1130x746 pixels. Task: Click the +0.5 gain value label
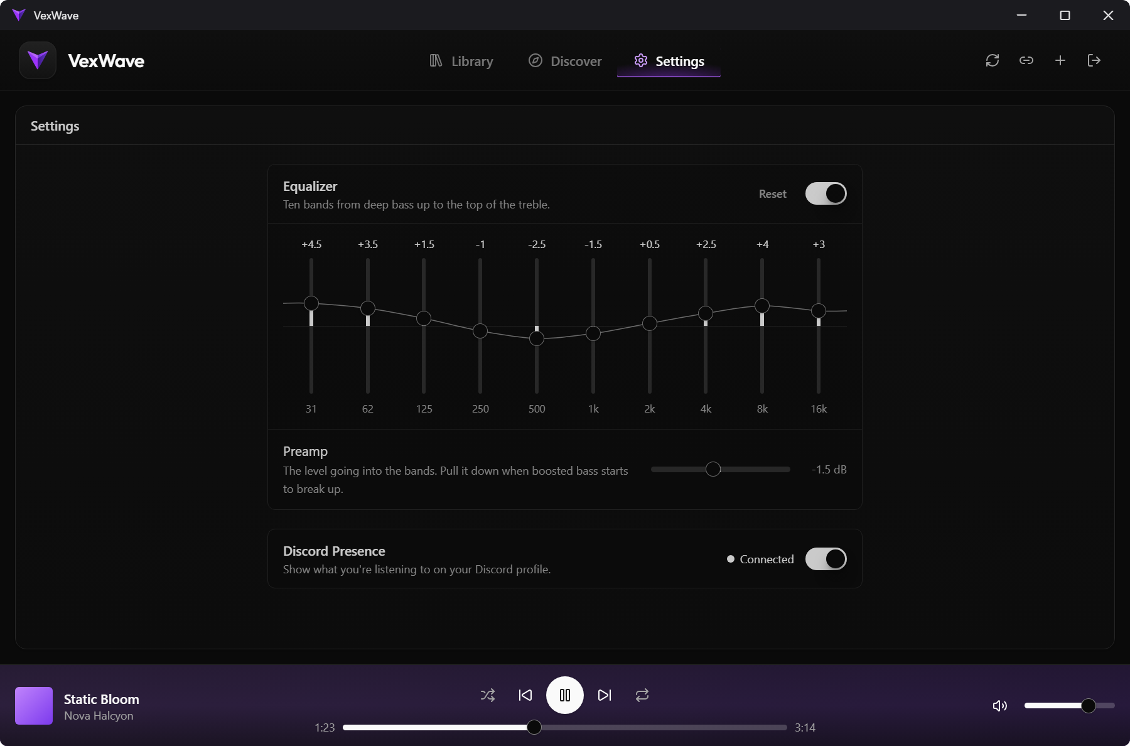[650, 244]
